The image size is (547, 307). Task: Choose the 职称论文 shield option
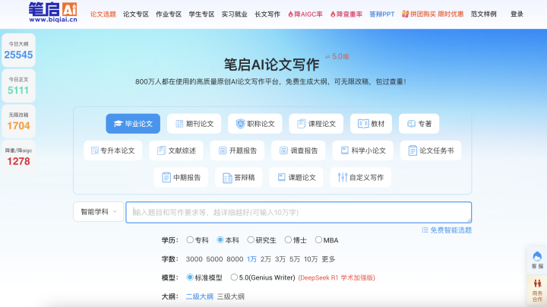pos(255,124)
